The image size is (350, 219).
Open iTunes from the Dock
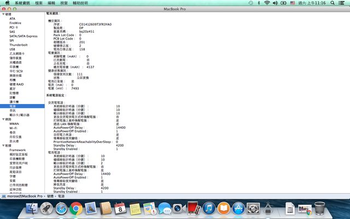(208, 208)
